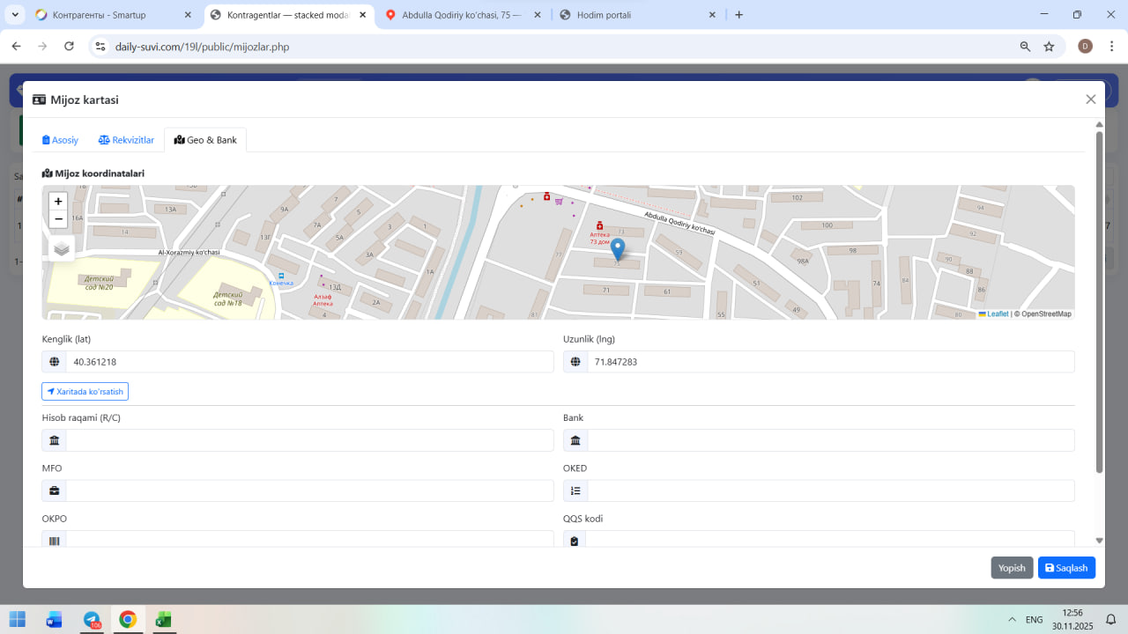The image size is (1128, 634).
Task: Click the blue location marker pin
Action: point(618,249)
